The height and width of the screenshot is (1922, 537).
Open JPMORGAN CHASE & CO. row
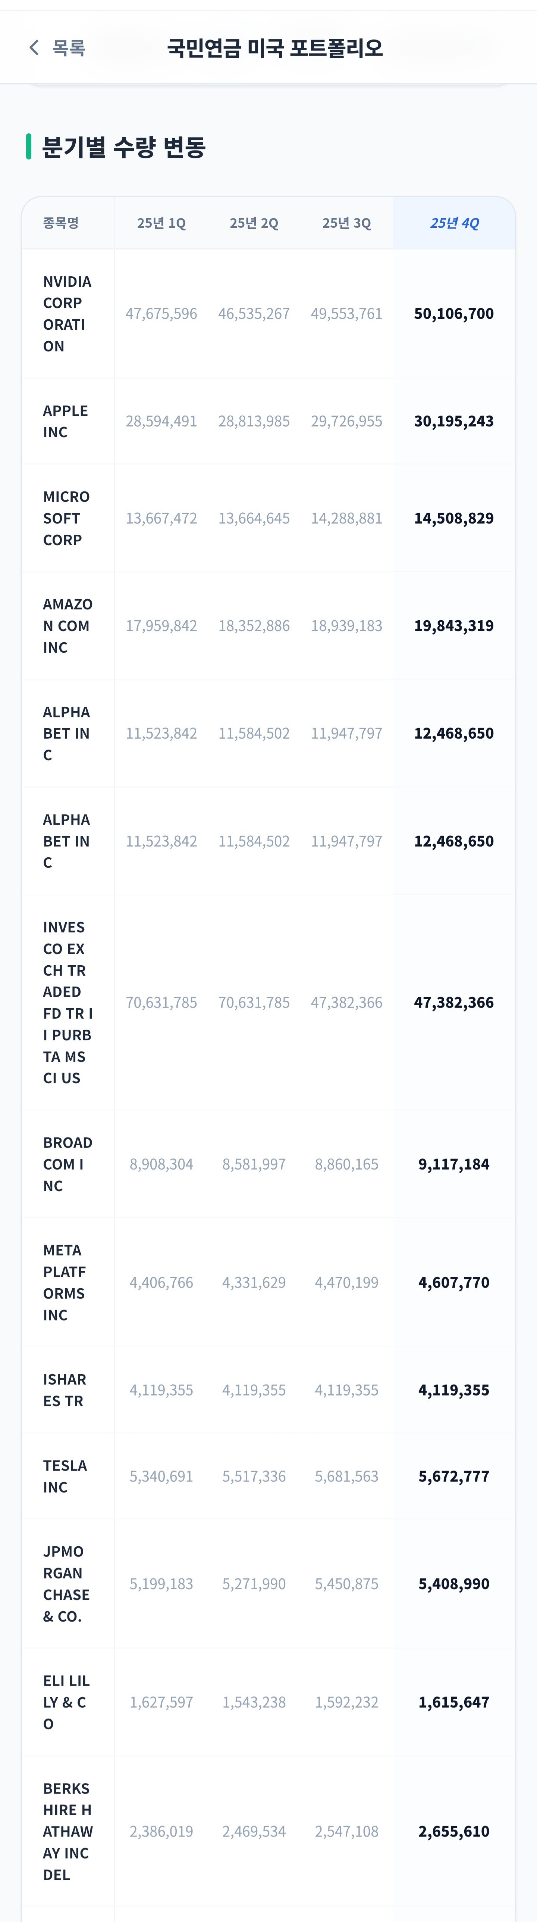[x=269, y=1583]
